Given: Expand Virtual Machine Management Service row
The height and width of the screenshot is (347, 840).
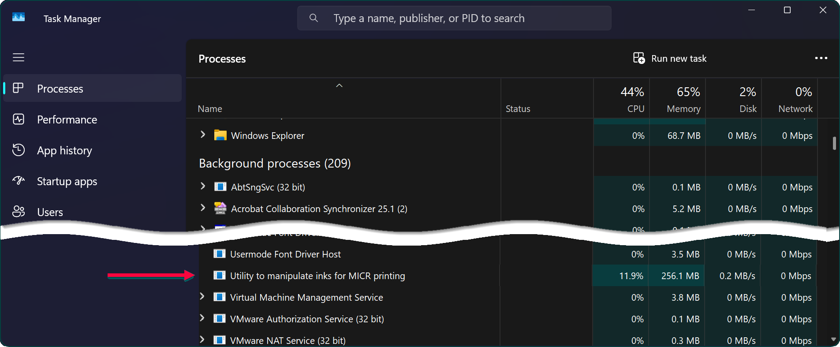Looking at the screenshot, I should [202, 296].
